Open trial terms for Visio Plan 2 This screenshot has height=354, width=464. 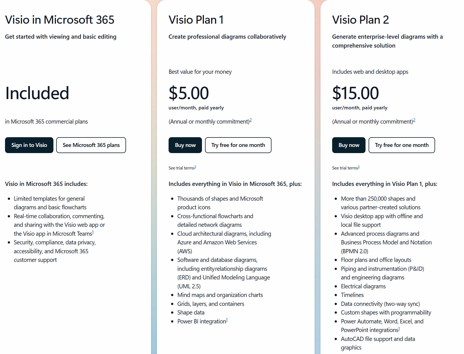coord(345,167)
